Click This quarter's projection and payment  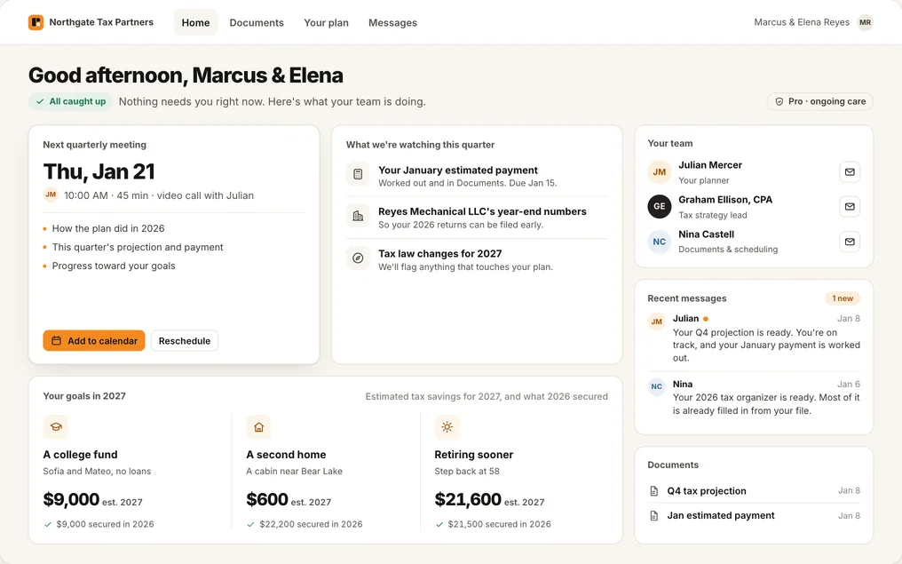pos(138,247)
